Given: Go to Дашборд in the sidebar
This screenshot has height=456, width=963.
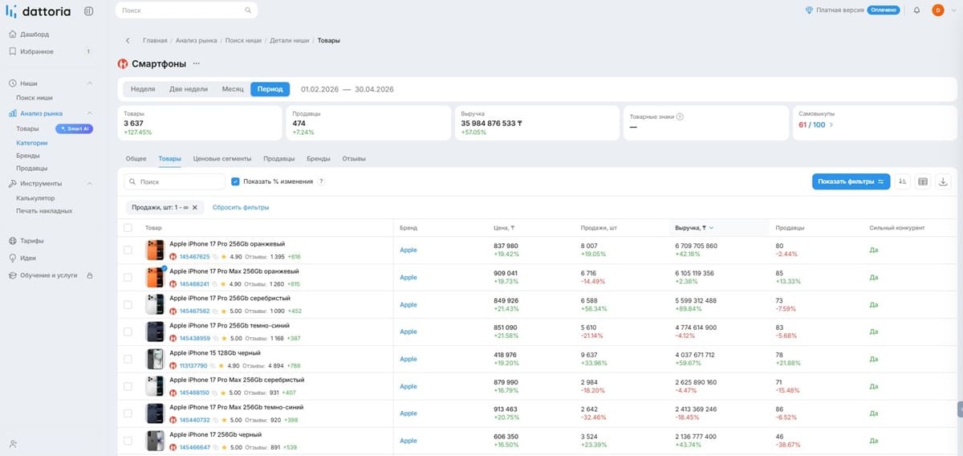Looking at the screenshot, I should point(35,35).
